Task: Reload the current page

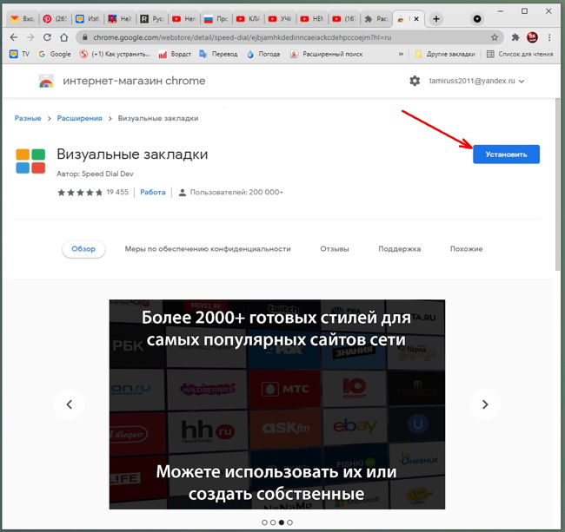Action: (x=47, y=37)
